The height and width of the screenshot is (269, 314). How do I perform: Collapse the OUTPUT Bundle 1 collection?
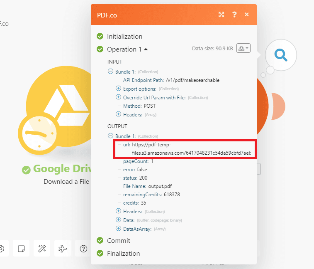point(110,136)
